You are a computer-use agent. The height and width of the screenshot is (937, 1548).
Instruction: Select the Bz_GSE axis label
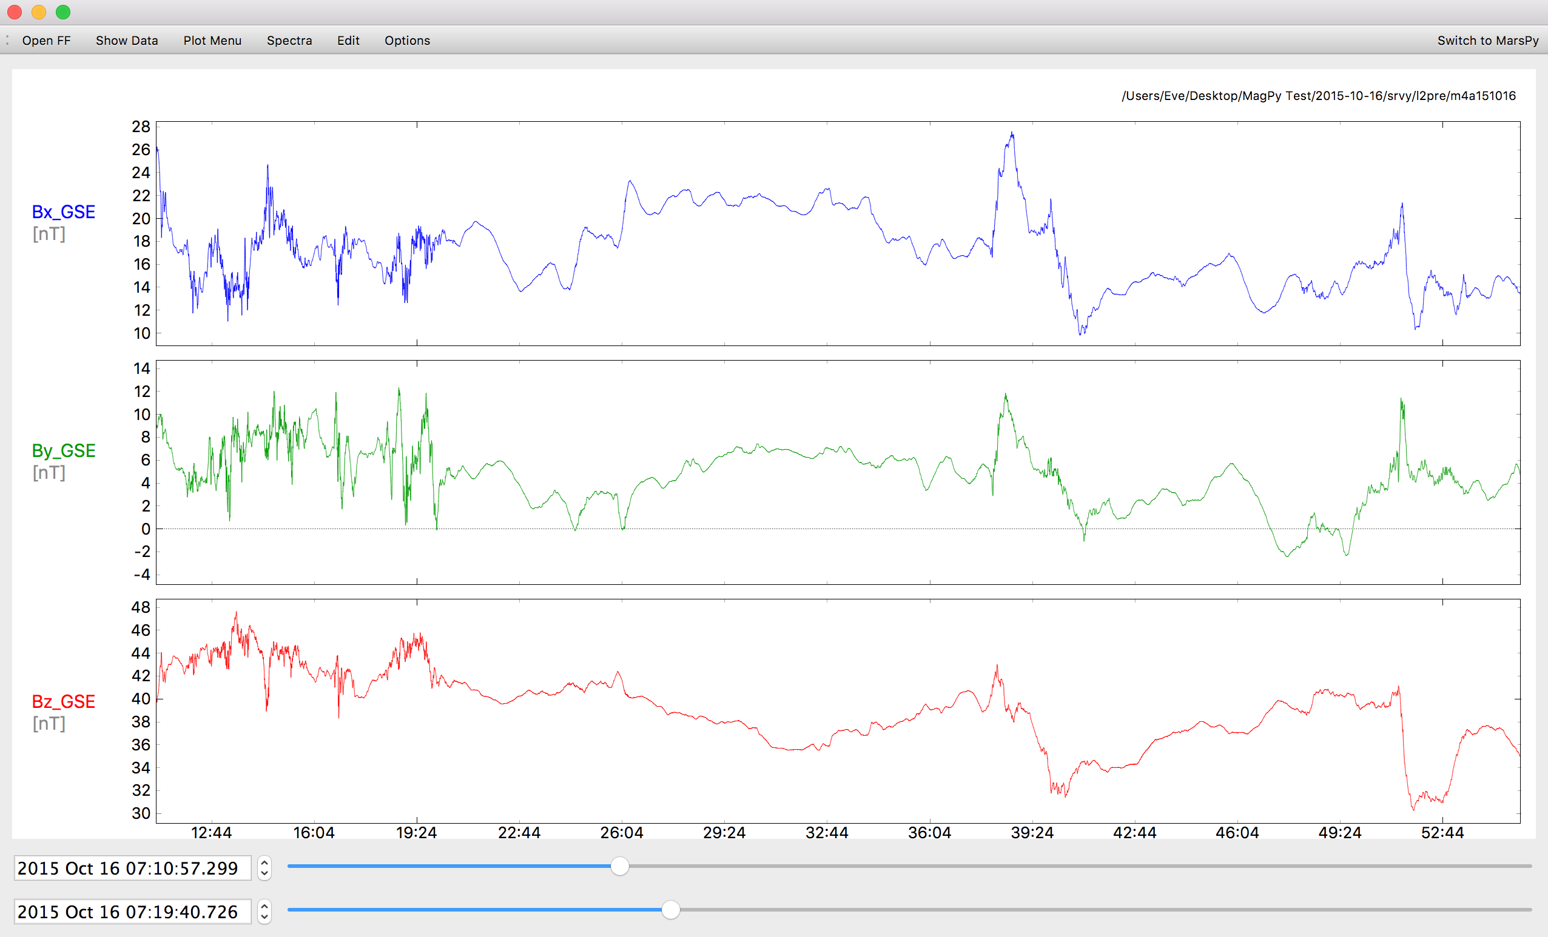64,701
